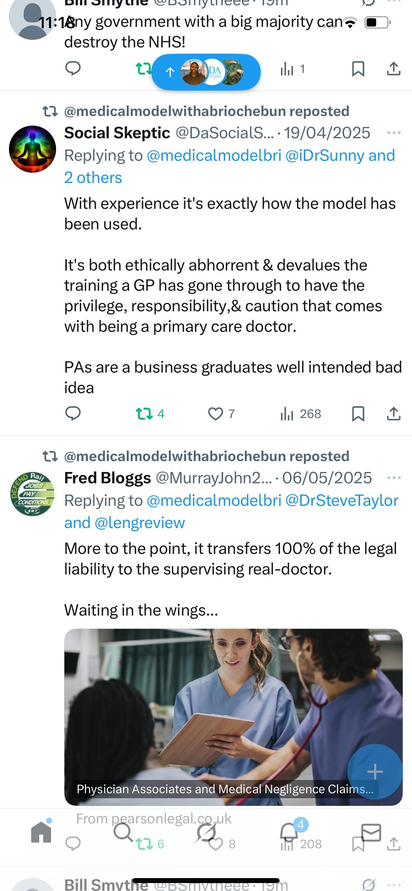Open the Grok tab in bottom bar
This screenshot has height=891, width=412.
(x=206, y=832)
